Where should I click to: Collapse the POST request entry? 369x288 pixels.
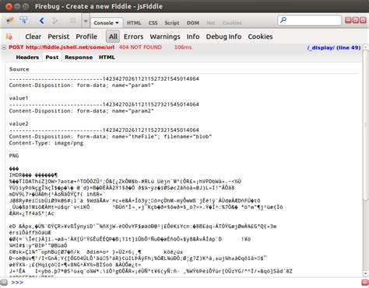pos(4,47)
